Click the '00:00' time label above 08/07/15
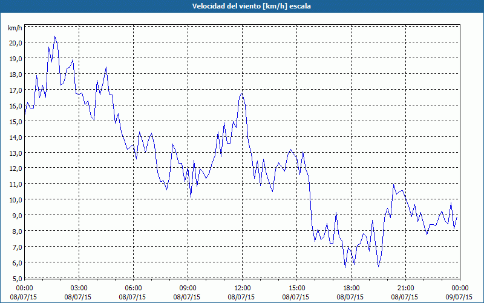 click(x=24, y=288)
